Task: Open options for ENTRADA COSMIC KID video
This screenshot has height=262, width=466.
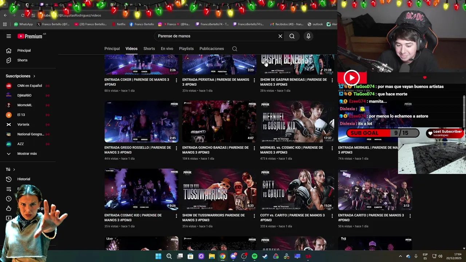Action: click(x=176, y=216)
